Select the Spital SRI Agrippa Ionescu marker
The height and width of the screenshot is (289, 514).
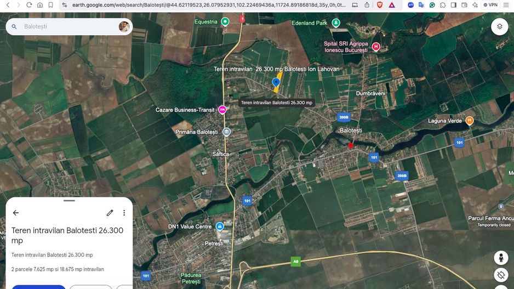376,47
